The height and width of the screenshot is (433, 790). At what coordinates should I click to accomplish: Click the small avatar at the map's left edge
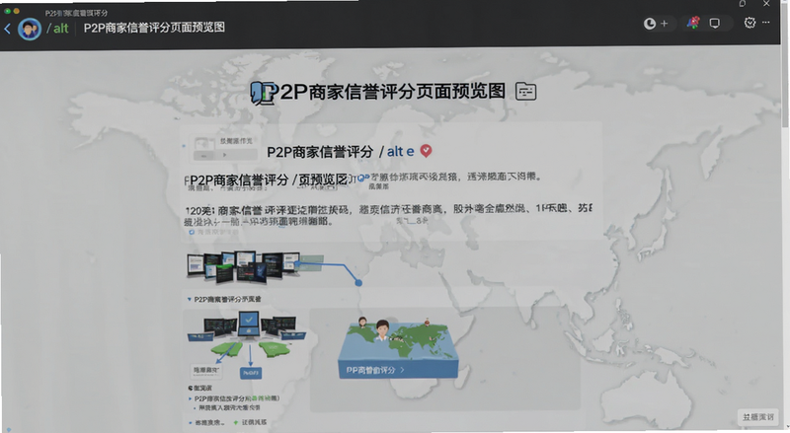point(362,323)
